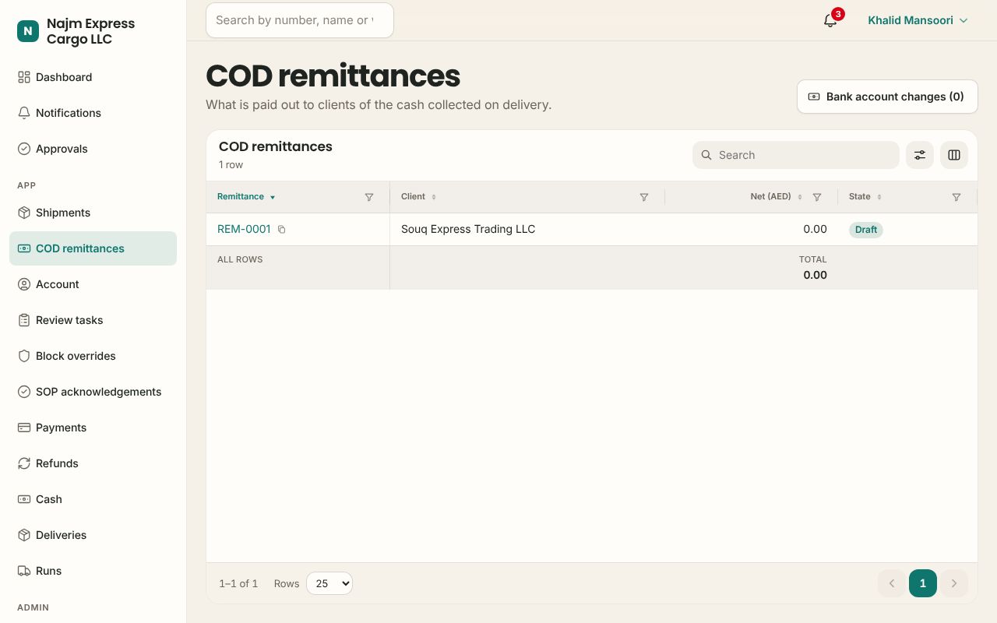
Task: Open the rows per page dropdown
Action: click(x=329, y=583)
